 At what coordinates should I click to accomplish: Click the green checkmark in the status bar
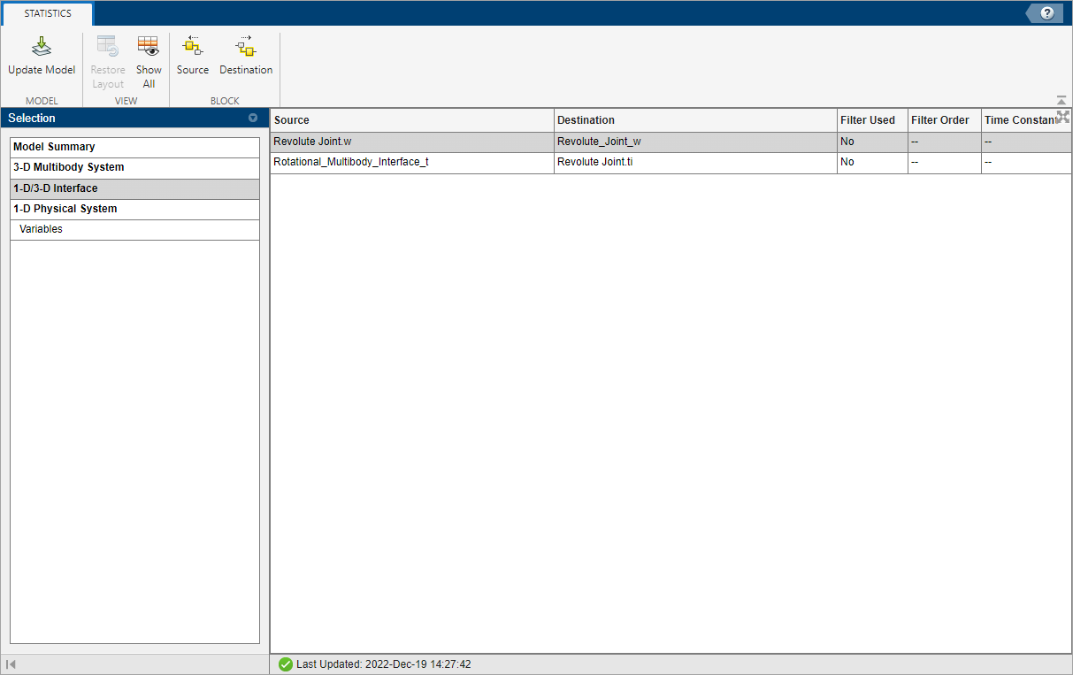pyautogui.click(x=285, y=663)
